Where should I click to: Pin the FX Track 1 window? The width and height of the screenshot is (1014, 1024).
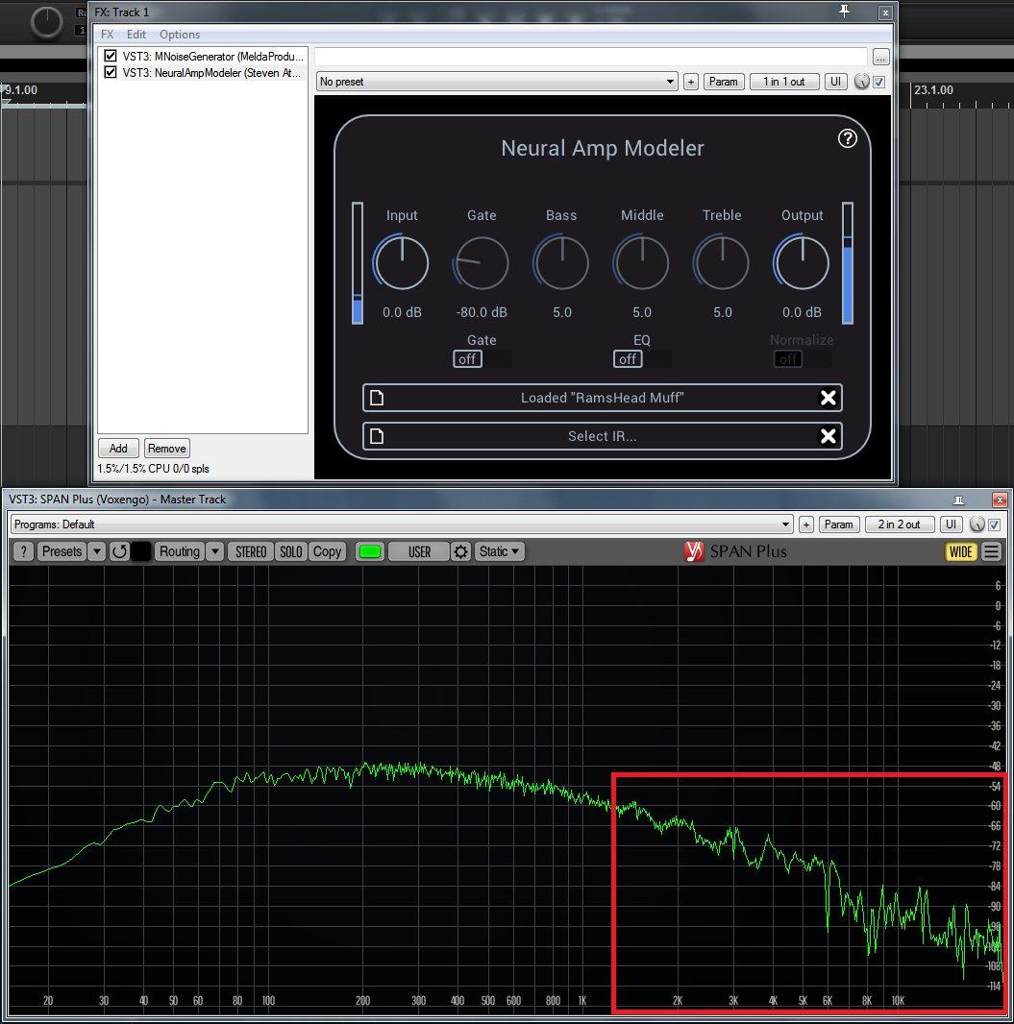click(x=845, y=12)
